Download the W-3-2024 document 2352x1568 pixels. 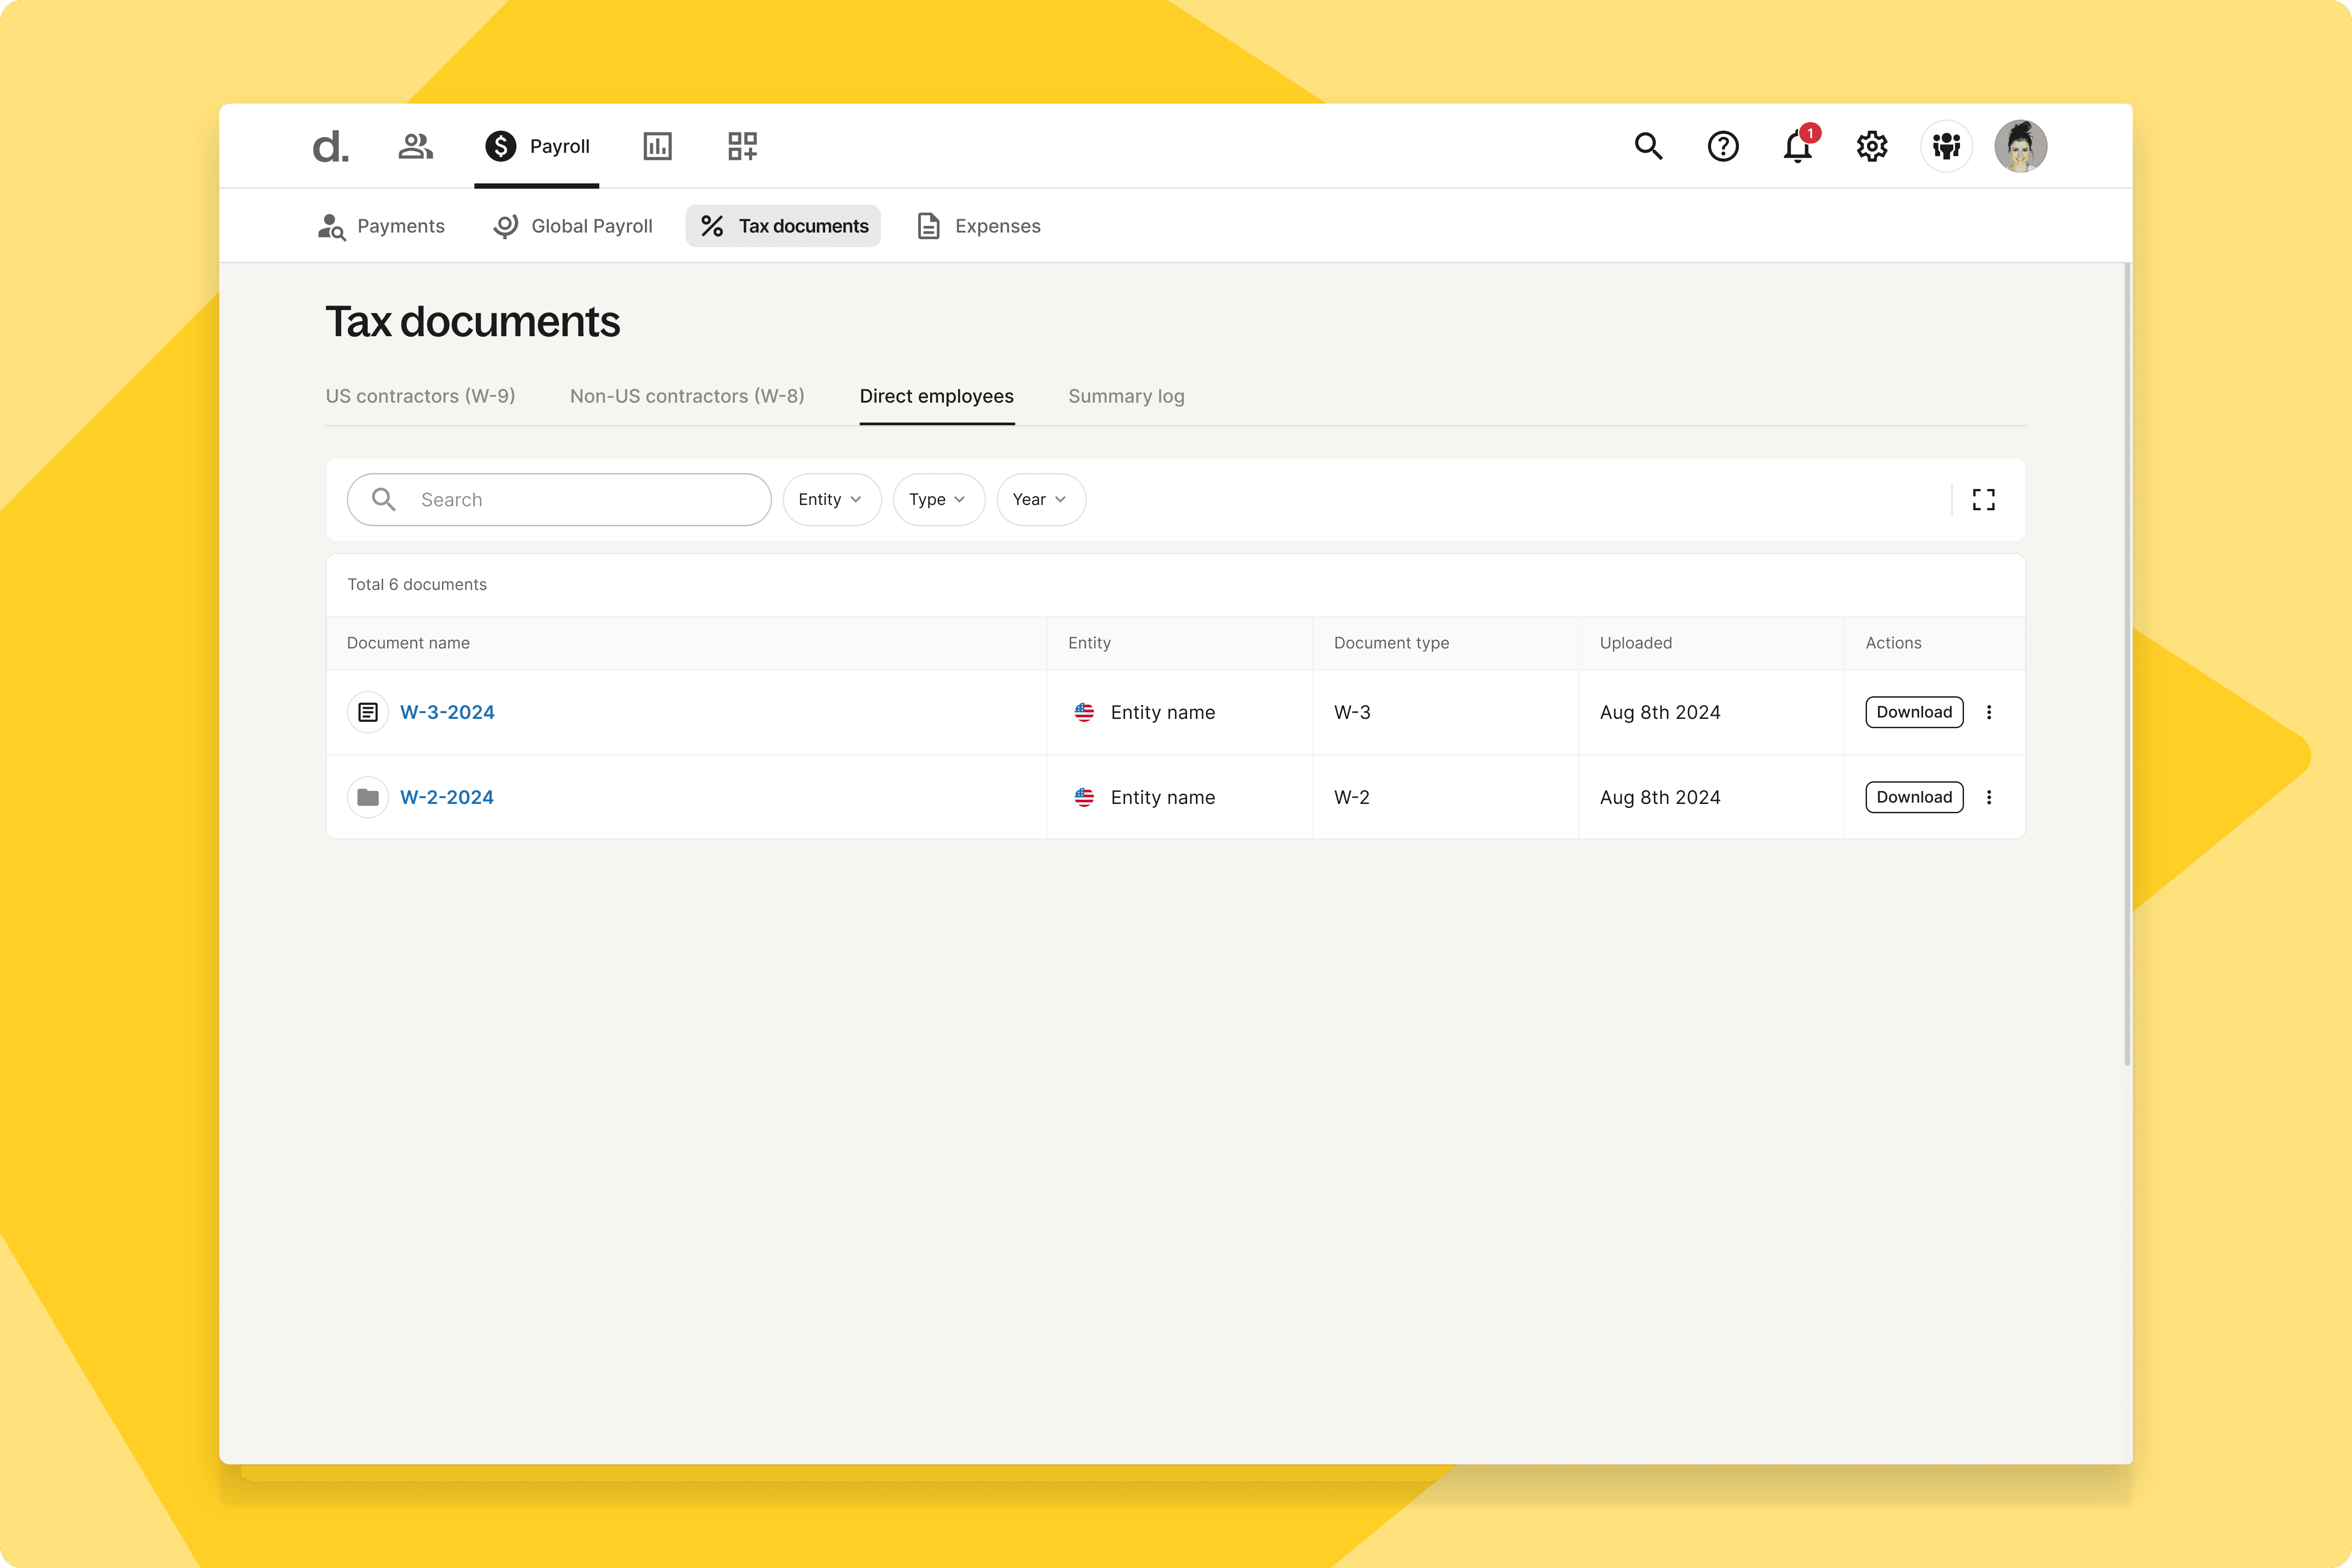[1914, 712]
